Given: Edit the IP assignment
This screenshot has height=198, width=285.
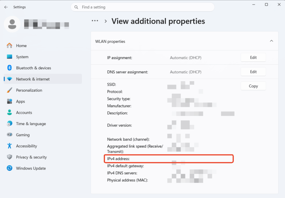Looking at the screenshot, I should pyautogui.click(x=253, y=57).
